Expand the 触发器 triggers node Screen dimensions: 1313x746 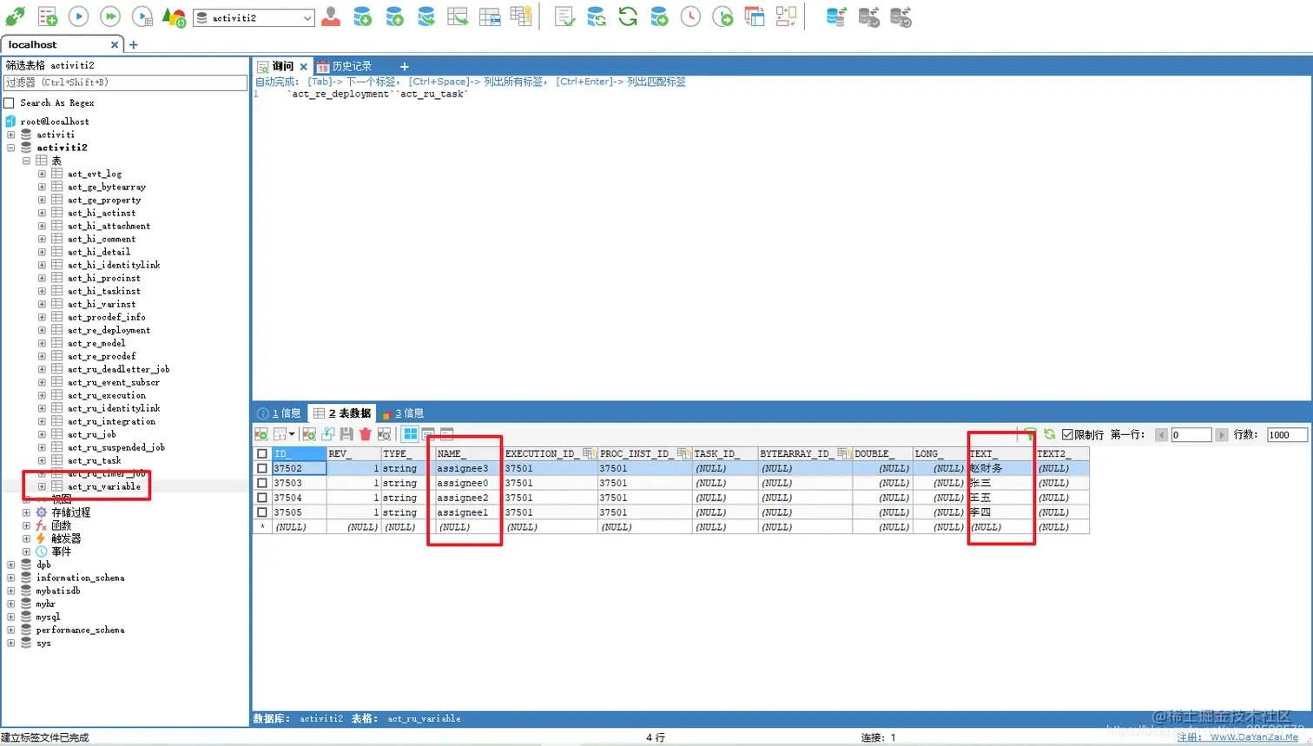click(x=26, y=538)
